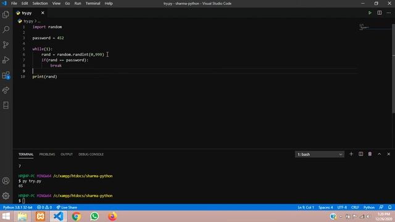Viewport: 395px width, 222px height.
Task: Click the terminal prompt input line
Action: 22,200
